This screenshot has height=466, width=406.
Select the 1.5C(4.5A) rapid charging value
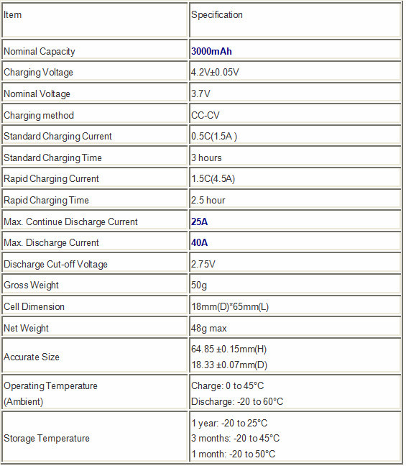pyautogui.click(x=213, y=179)
